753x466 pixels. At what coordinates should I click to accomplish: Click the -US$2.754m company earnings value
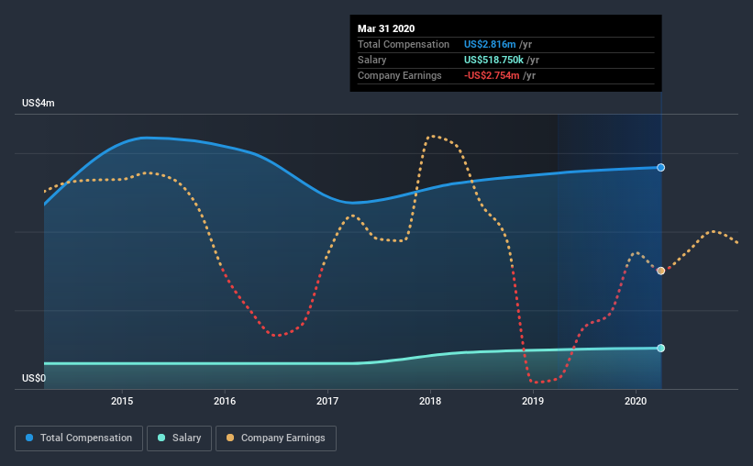click(x=492, y=75)
